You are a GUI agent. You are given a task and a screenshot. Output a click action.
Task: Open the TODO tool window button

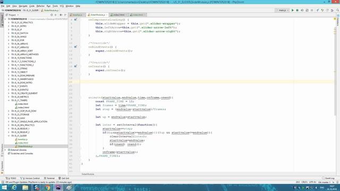point(11,178)
